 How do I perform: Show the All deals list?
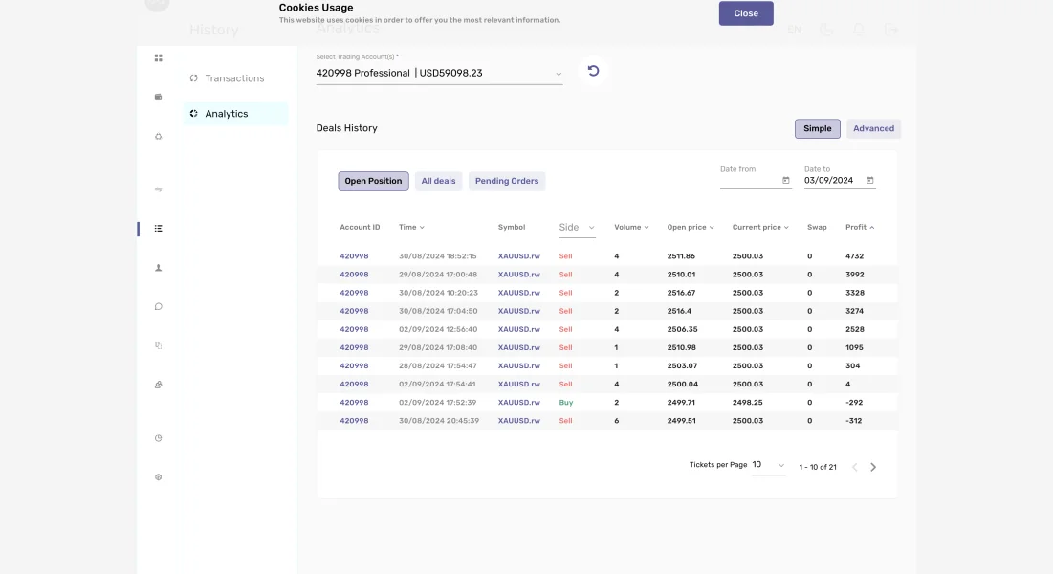[438, 181]
